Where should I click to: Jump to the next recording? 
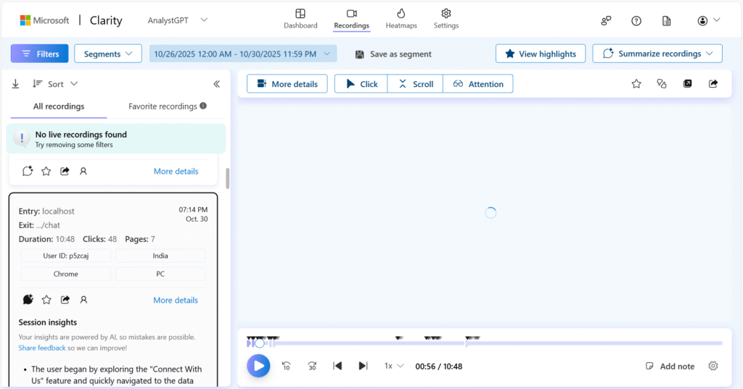[363, 366]
